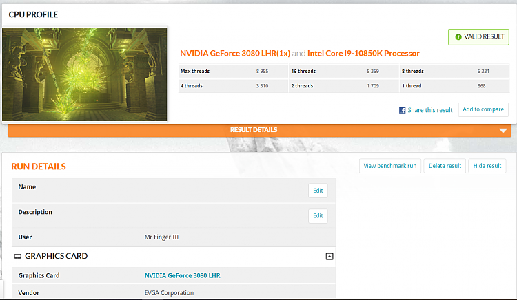The width and height of the screenshot is (517, 300).
Task: Click Delete result button
Action: [x=445, y=166]
